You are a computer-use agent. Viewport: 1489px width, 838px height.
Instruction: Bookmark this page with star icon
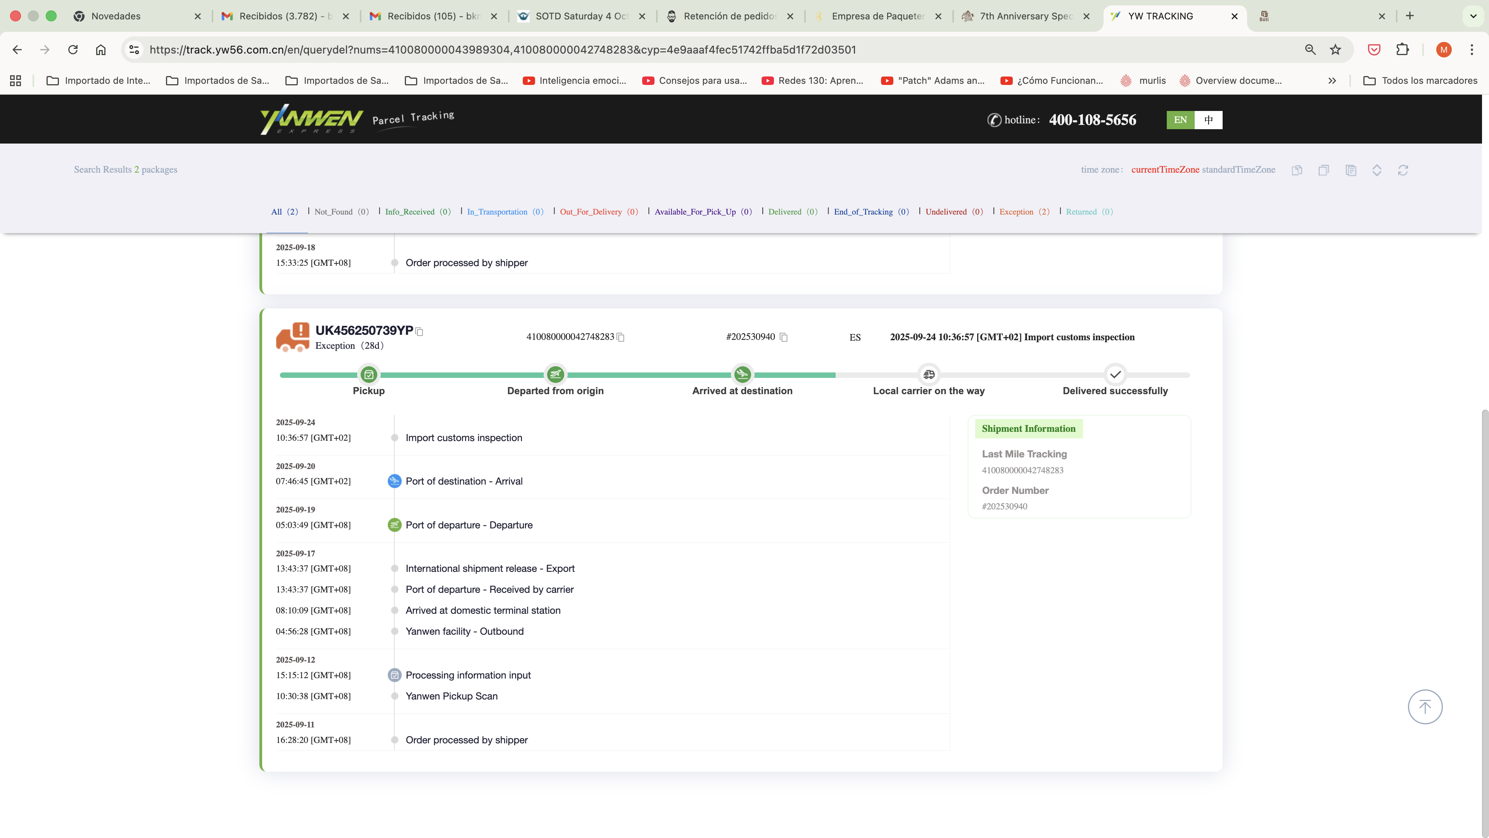click(x=1335, y=50)
